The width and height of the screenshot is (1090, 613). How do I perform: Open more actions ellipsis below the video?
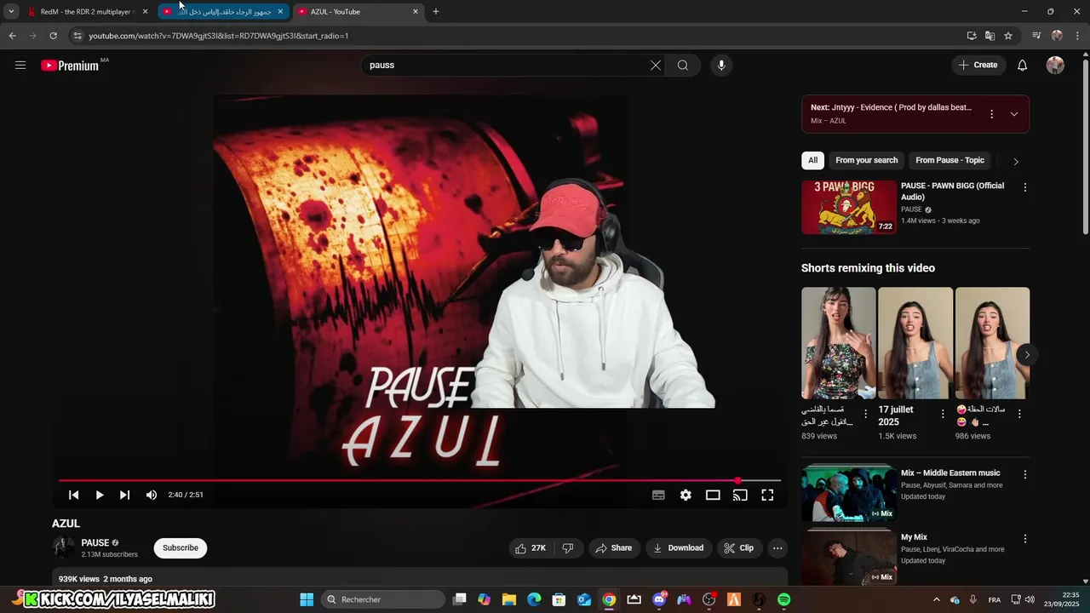(x=777, y=548)
